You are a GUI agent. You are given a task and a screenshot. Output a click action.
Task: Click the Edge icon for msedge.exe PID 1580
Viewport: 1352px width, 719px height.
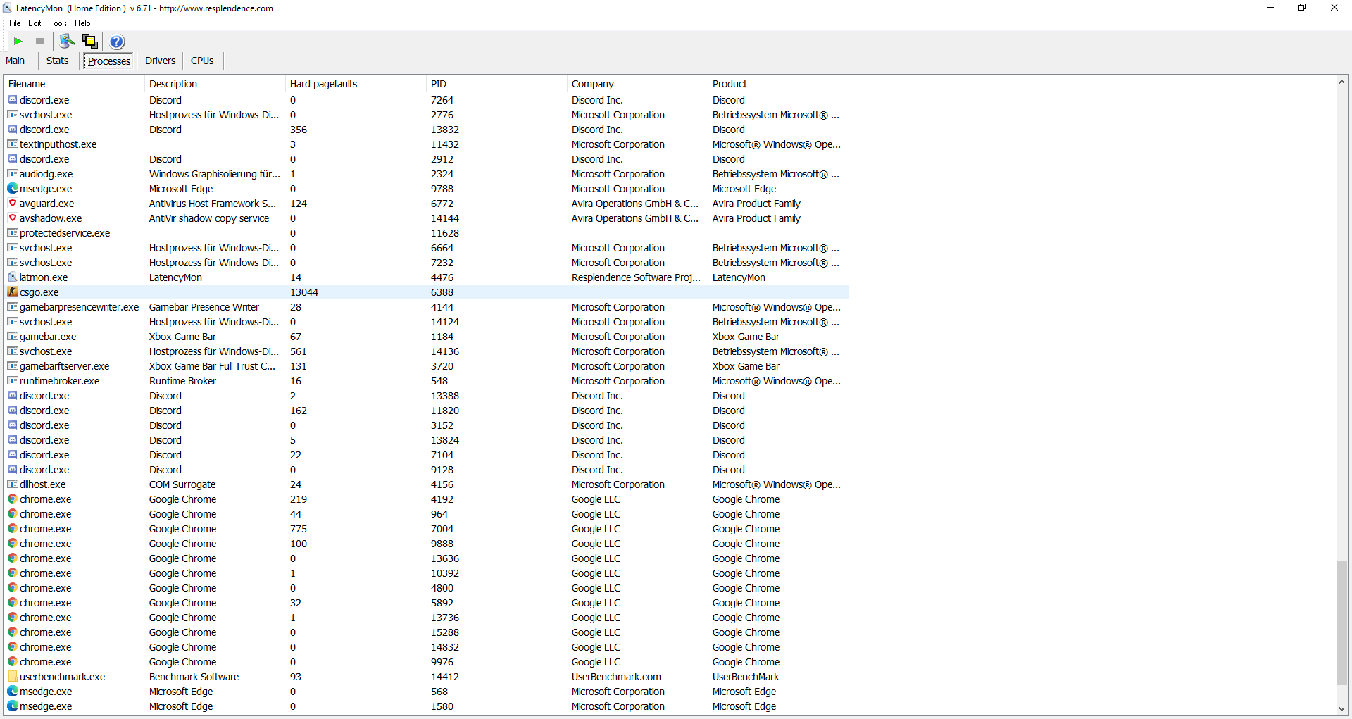click(x=13, y=706)
